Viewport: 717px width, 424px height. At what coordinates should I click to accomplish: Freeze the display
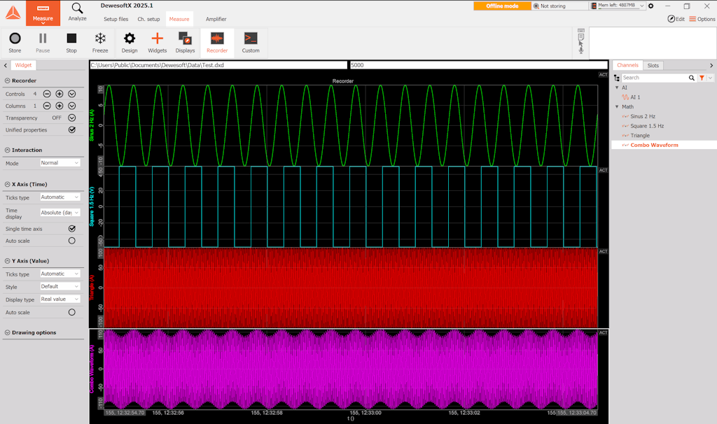point(100,43)
